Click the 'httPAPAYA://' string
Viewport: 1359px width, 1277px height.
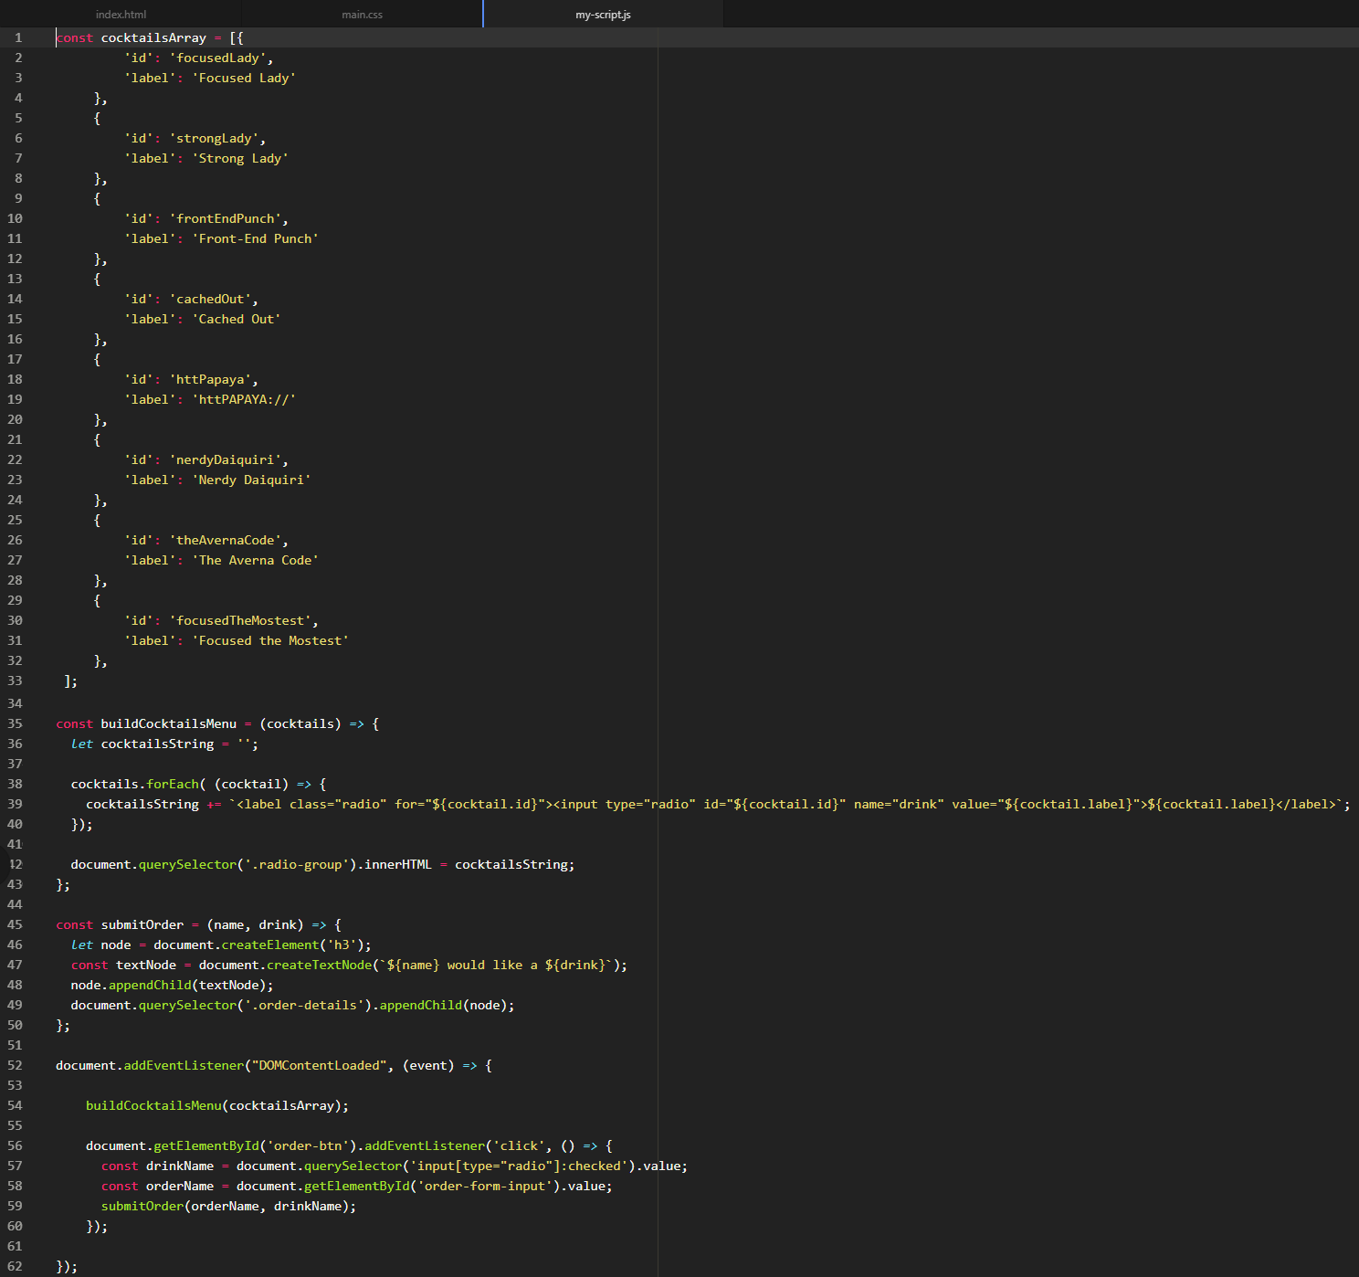point(244,399)
